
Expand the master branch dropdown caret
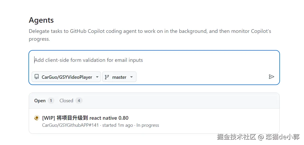tap(131, 77)
